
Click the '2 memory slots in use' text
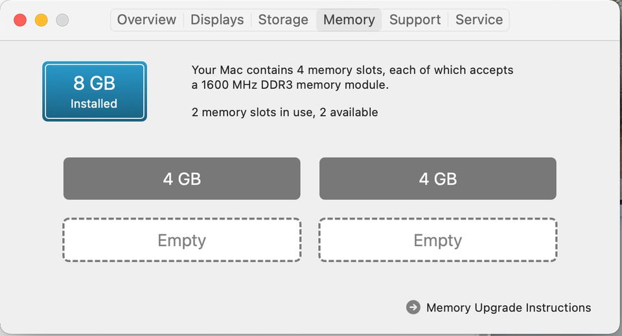pos(284,112)
